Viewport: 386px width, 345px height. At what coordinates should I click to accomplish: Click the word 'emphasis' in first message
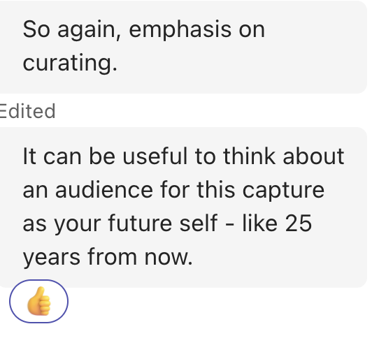[180, 30]
